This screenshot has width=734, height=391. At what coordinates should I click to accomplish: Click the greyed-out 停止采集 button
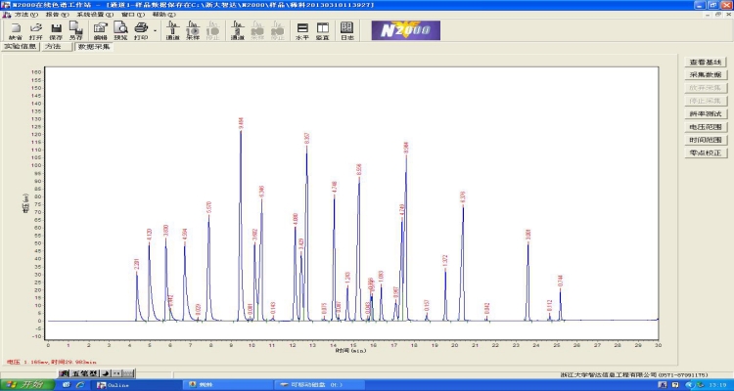[706, 101]
